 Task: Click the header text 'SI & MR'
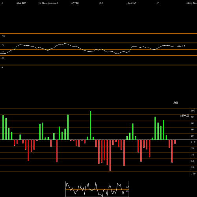(21, 3)
